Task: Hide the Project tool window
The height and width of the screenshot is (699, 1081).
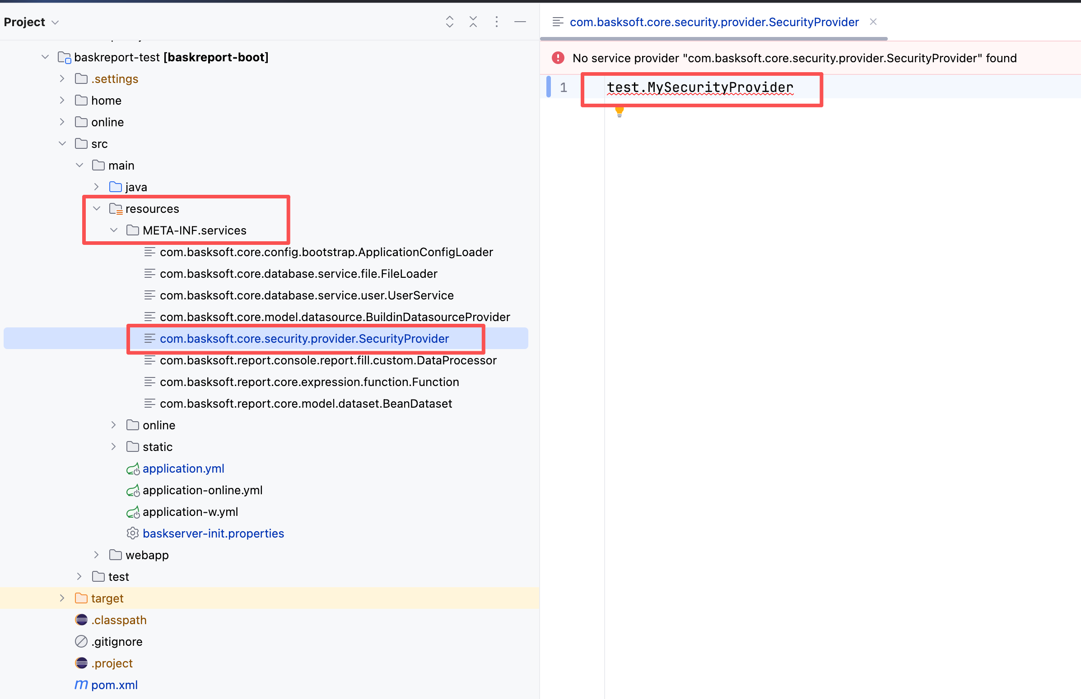Action: 520,22
